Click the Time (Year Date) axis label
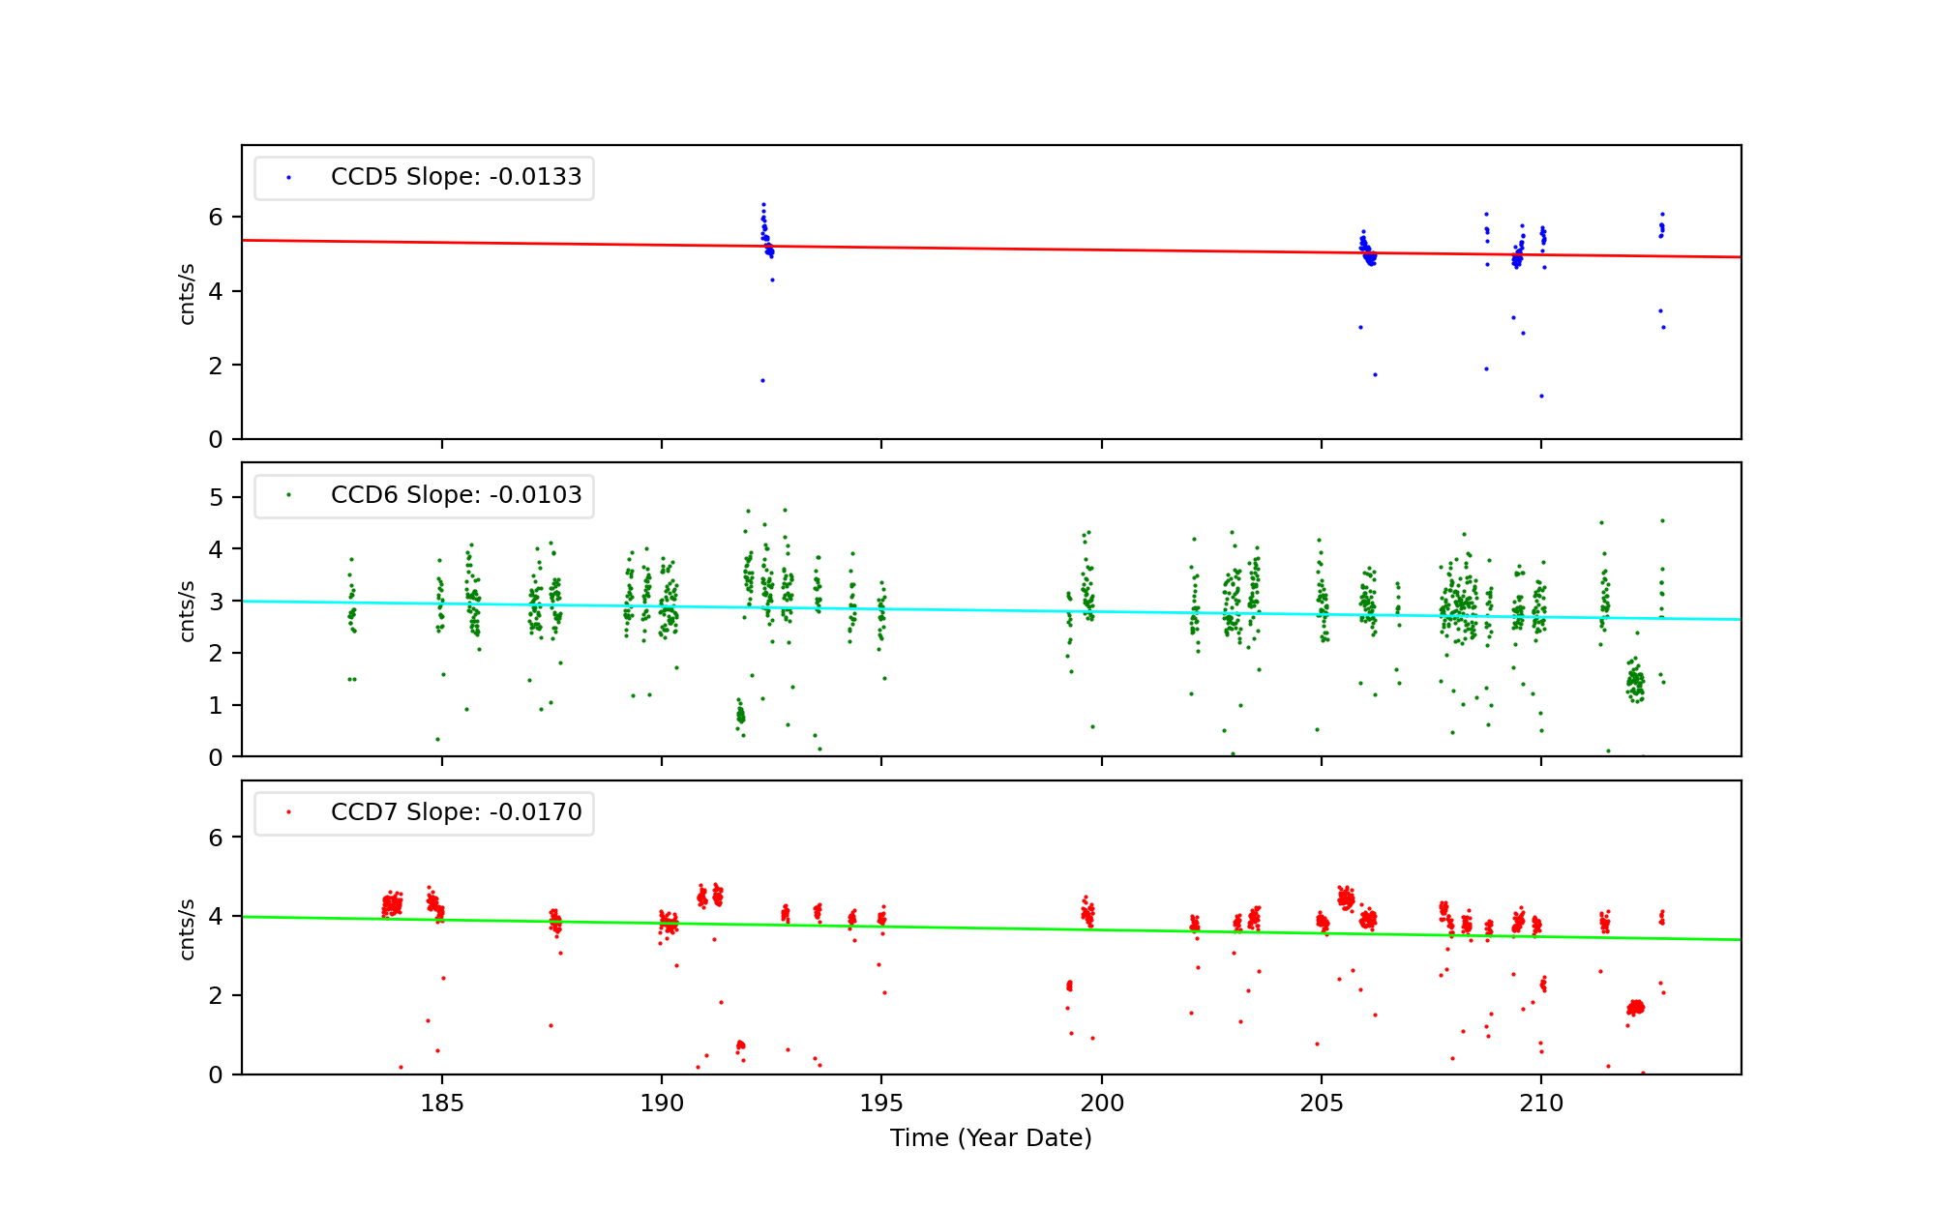1935x1207 pixels. [x=991, y=1138]
